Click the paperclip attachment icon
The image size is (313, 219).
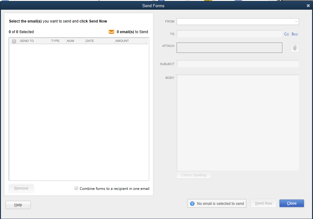[294, 48]
